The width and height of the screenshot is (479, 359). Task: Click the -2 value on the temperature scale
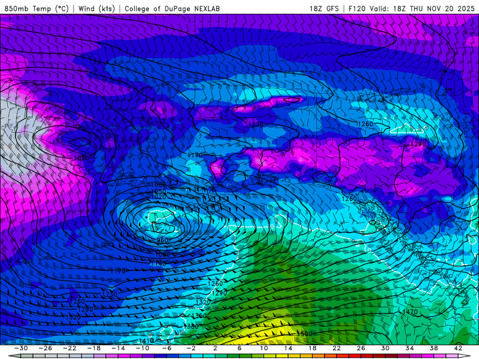click(x=191, y=348)
